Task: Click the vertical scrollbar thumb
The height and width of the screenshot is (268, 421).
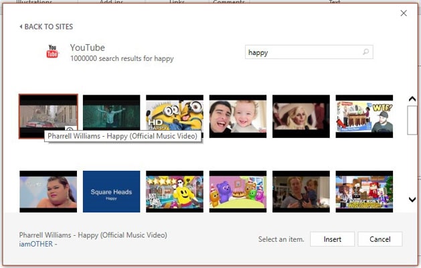Action: [412, 120]
